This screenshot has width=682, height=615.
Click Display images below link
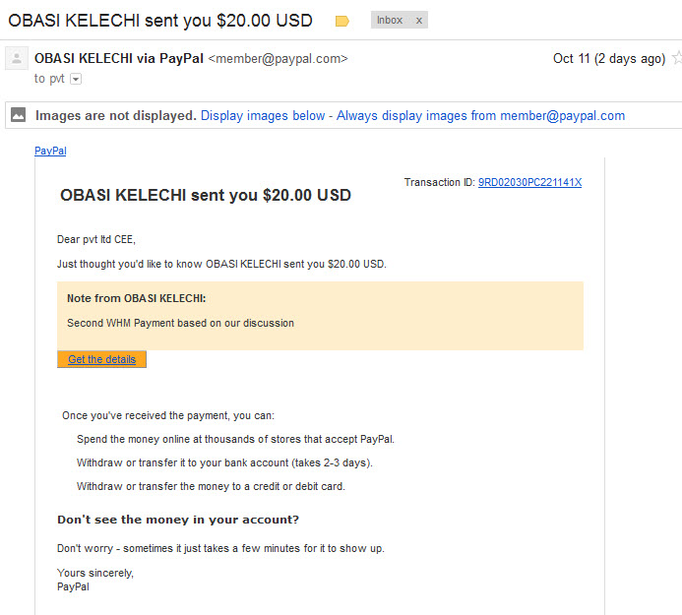263,116
